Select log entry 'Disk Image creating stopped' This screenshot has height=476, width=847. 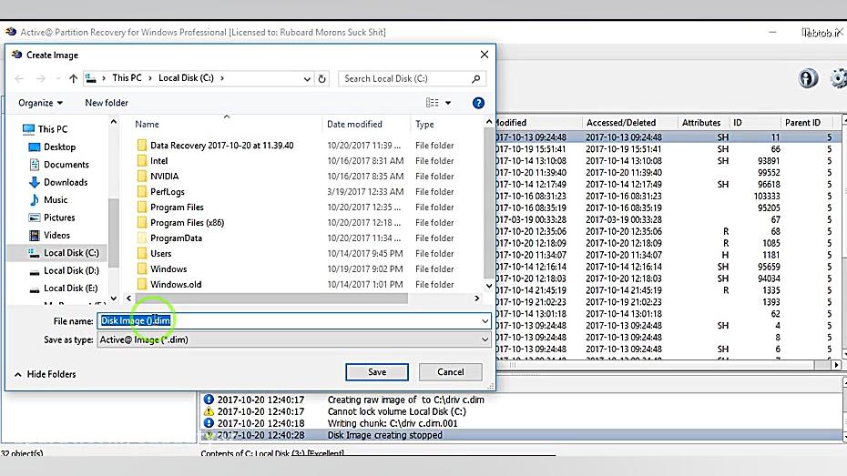pyautogui.click(x=521, y=435)
